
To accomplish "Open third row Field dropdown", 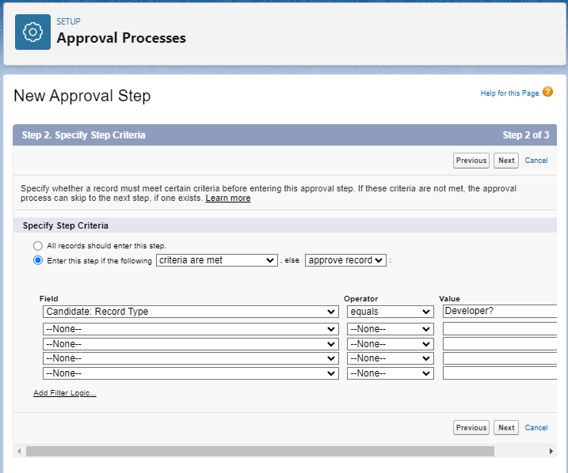I will tap(191, 344).
